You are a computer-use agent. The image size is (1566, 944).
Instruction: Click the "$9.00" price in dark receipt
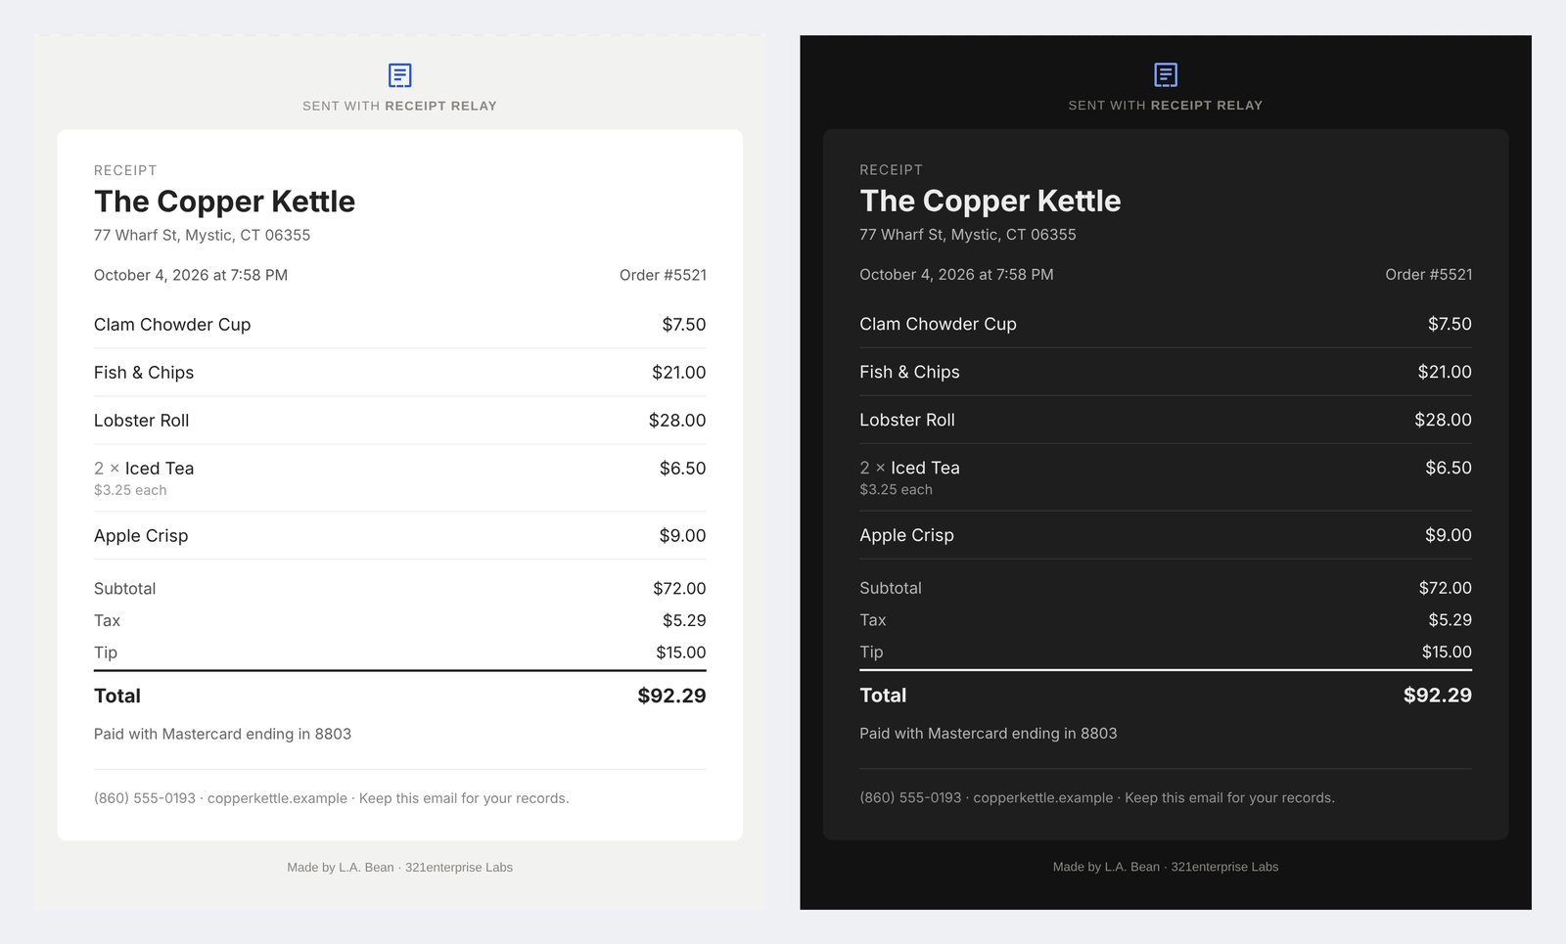pyautogui.click(x=1449, y=535)
